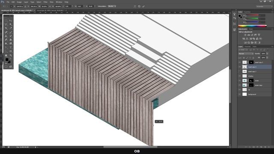Select the wood copy 4 layer thumbnail
This screenshot has width=274, height=154.
[244, 67]
